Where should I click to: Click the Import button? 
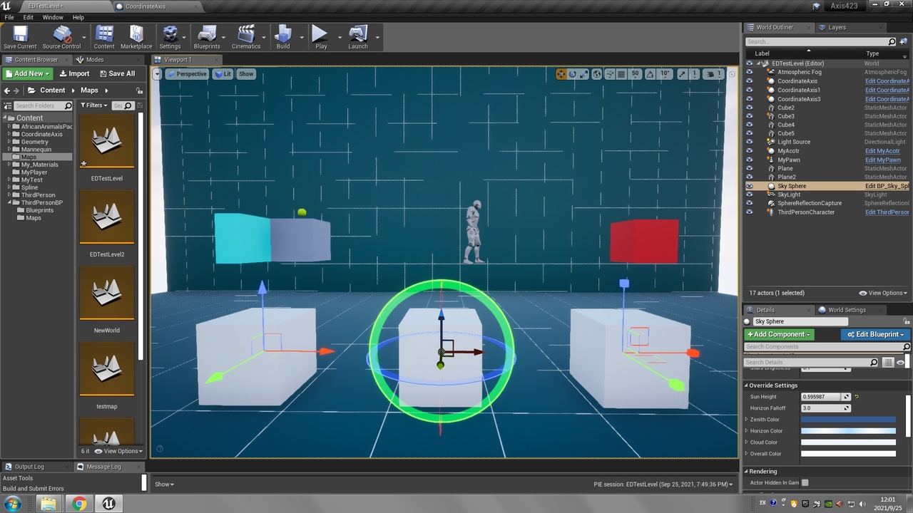[x=74, y=73]
